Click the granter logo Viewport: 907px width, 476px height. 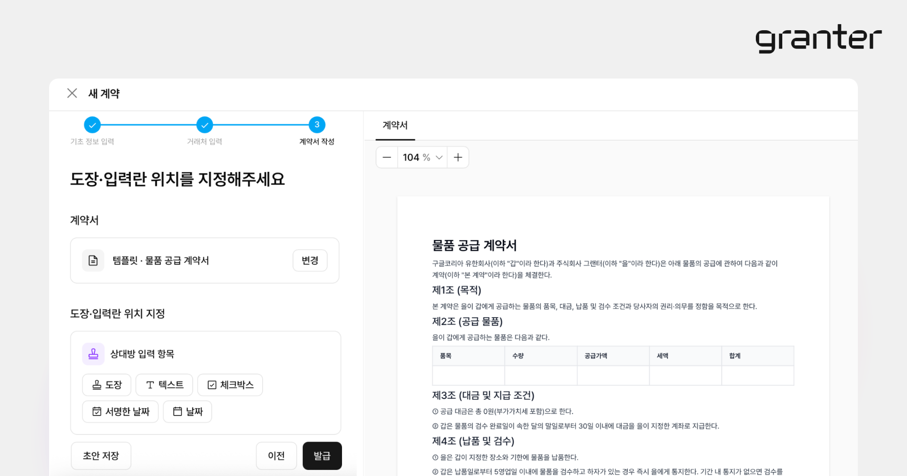click(818, 39)
